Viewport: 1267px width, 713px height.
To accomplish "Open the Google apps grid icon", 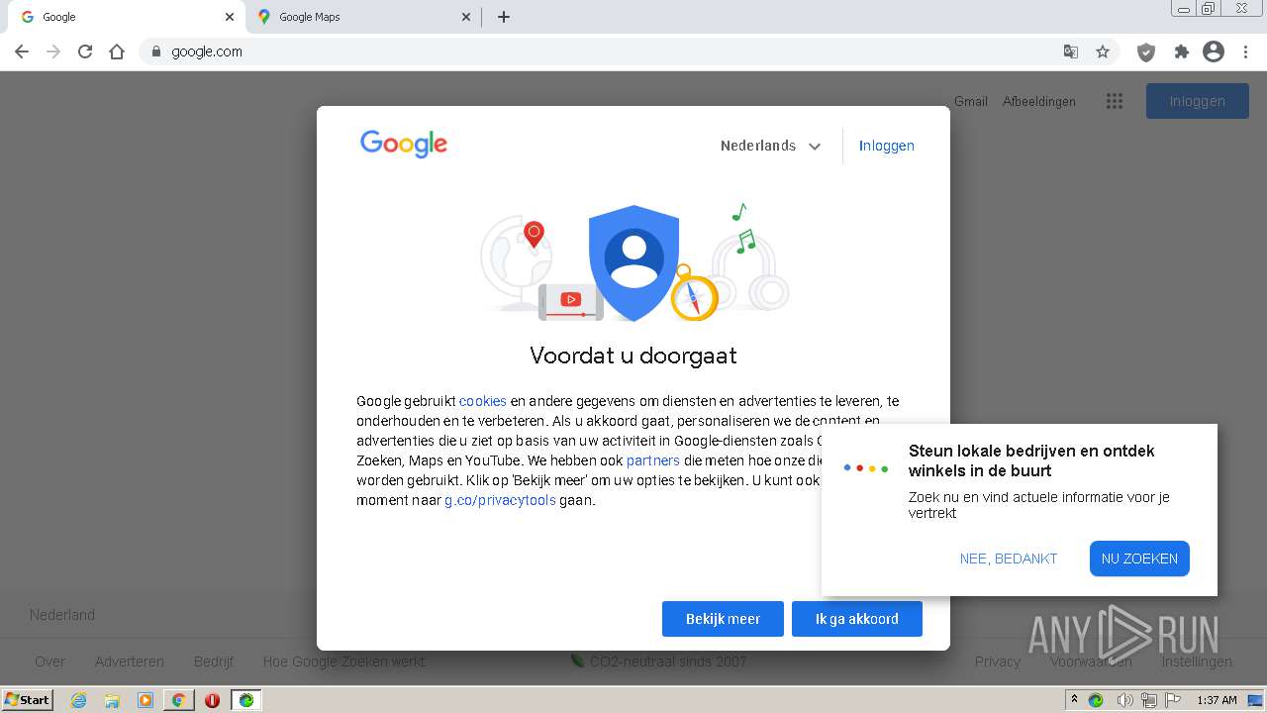I will point(1115,101).
